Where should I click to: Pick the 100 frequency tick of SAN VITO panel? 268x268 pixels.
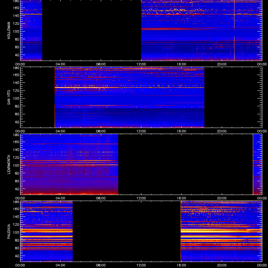(17, 98)
